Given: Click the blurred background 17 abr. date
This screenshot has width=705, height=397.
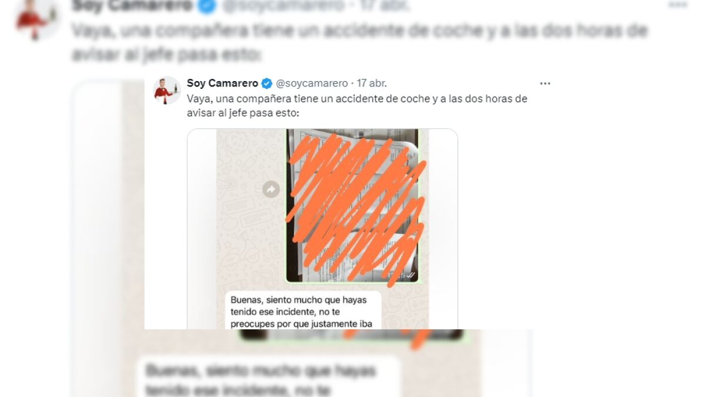Looking at the screenshot, I should point(383,6).
